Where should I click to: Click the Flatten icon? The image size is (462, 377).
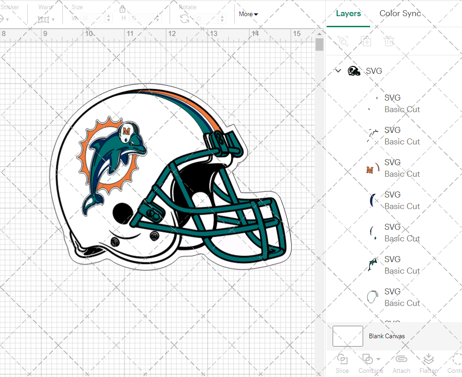[x=429, y=359]
